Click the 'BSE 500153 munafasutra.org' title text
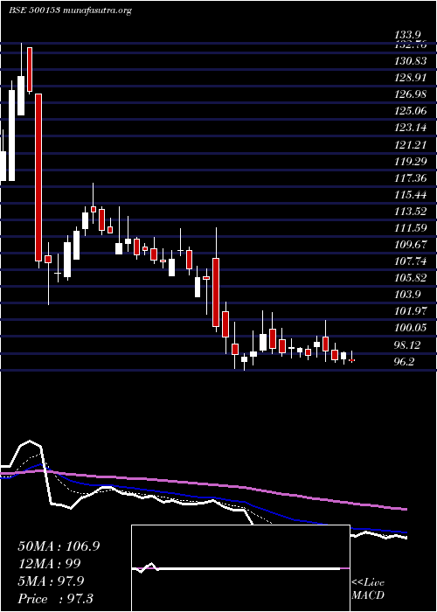Viewport: 437px width, 612px height. coord(70,10)
